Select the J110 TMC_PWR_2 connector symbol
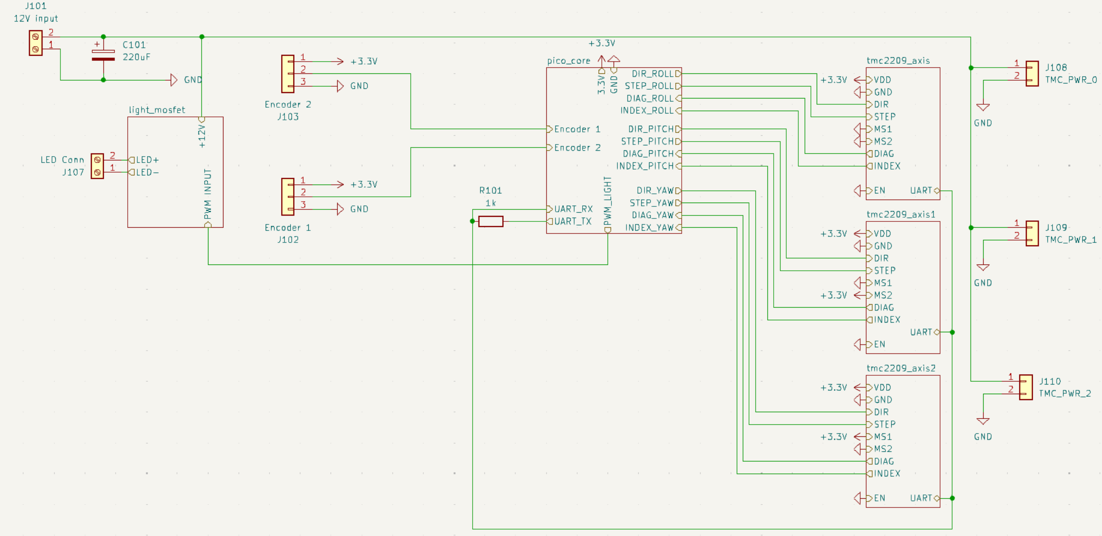1102x536 pixels. [x=1025, y=388]
